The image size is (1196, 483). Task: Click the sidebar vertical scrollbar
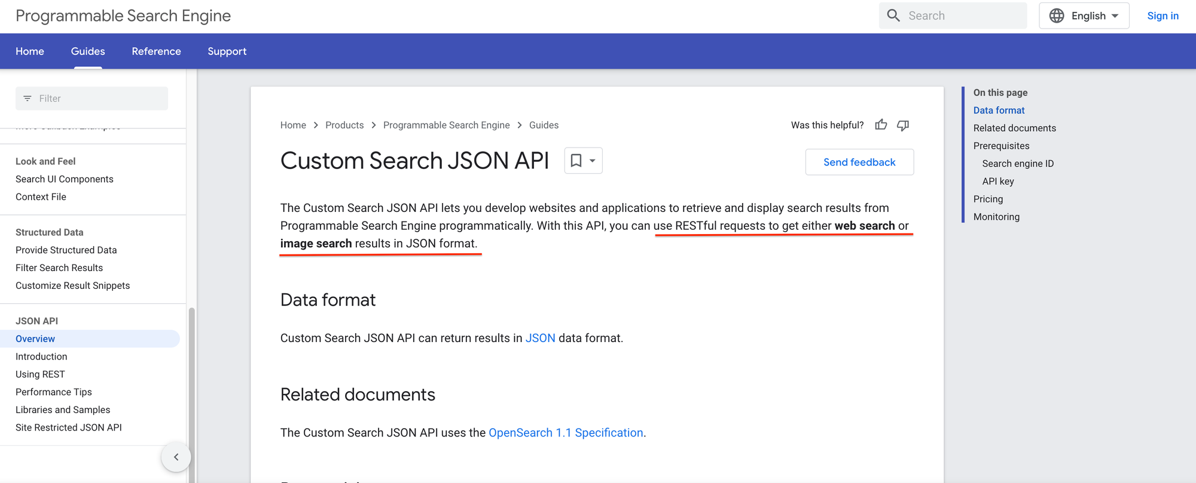[x=192, y=394]
